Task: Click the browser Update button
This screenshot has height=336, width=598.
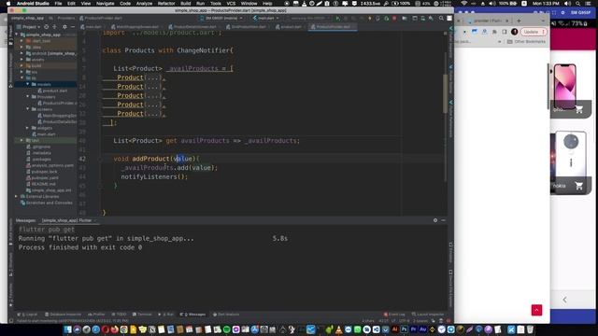Action: [534, 32]
